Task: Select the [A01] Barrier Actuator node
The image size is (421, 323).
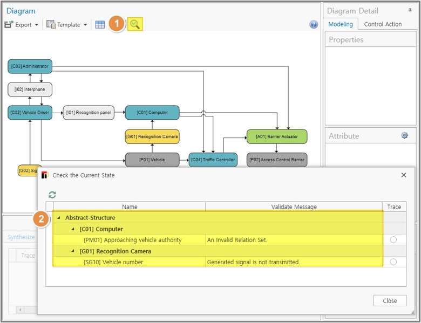Action: coord(276,136)
